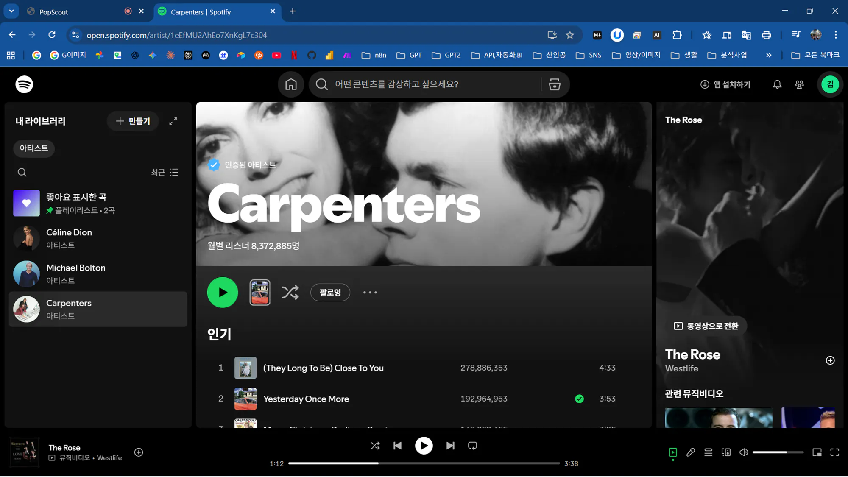
Task: Open more options menu for Carpenters
Action: 370,293
